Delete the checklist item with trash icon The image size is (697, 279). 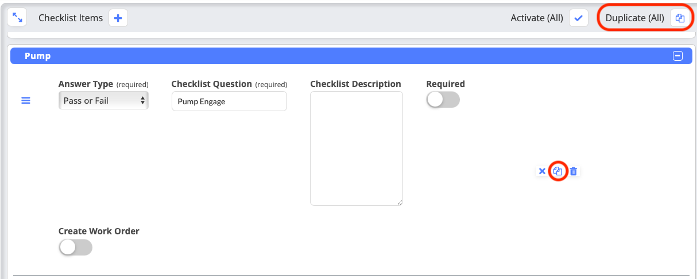[x=573, y=171]
